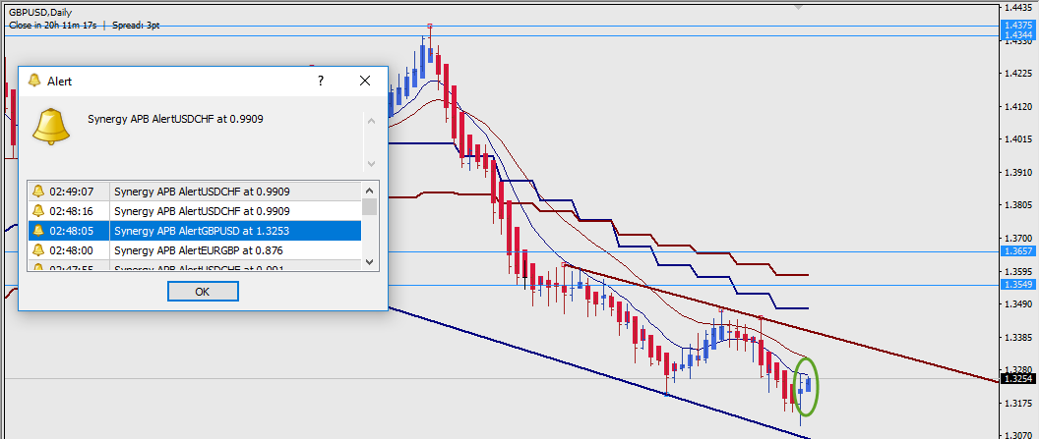The image size is (1040, 439).
Task: Select the 02:48:16 USDCHF alert entry
Action: (x=234, y=211)
